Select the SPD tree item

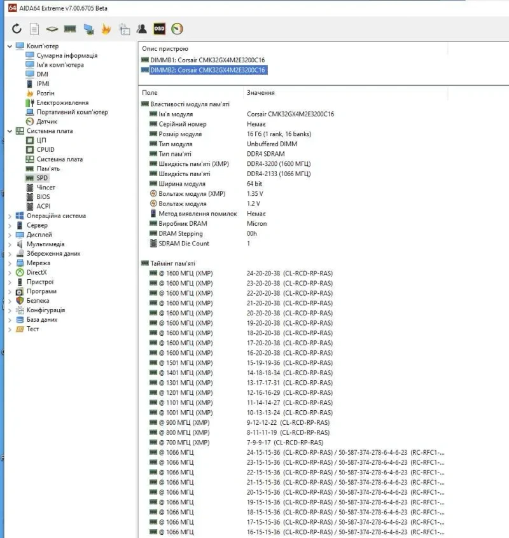[x=42, y=178]
